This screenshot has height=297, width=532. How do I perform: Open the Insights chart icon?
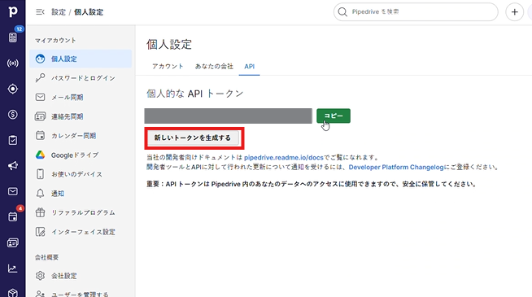[12, 269]
